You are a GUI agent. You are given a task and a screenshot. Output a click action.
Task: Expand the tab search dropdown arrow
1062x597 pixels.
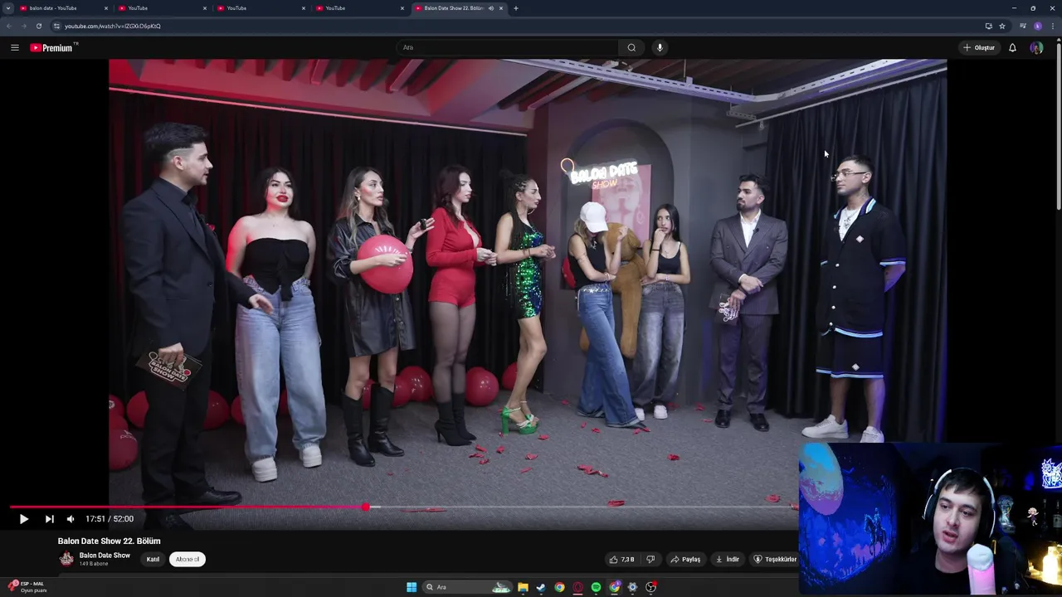(x=7, y=8)
